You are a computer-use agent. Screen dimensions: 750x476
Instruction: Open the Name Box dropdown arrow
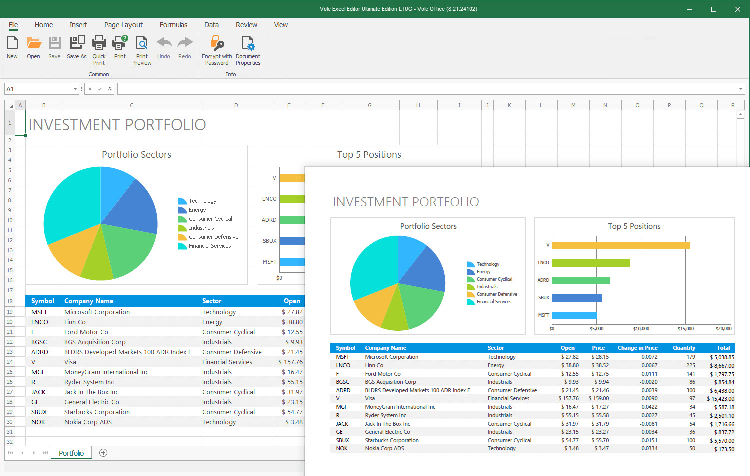tap(75, 89)
